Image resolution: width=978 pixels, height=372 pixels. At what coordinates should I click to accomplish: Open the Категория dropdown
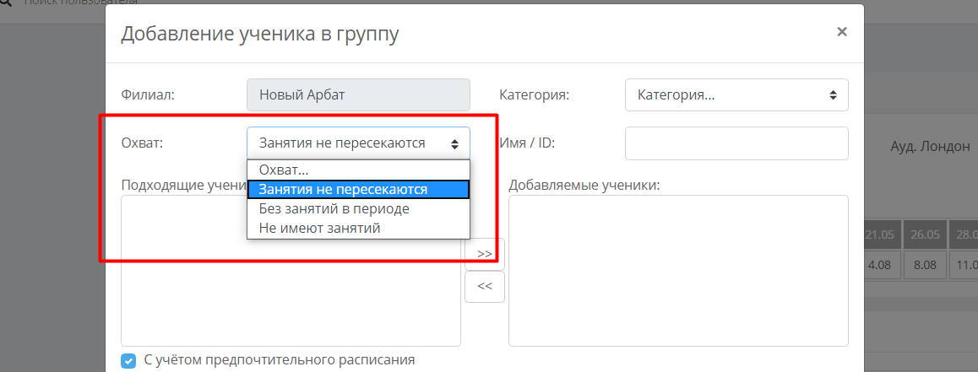pos(736,94)
